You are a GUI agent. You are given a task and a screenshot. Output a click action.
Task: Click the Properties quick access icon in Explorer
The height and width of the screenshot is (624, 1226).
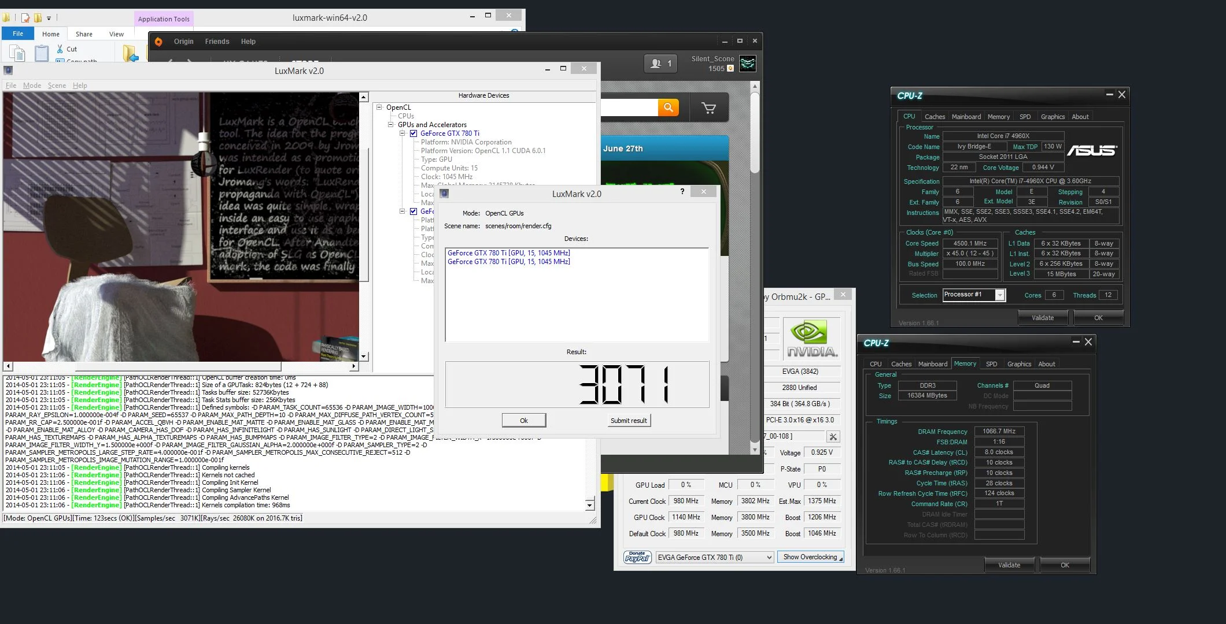25,18
